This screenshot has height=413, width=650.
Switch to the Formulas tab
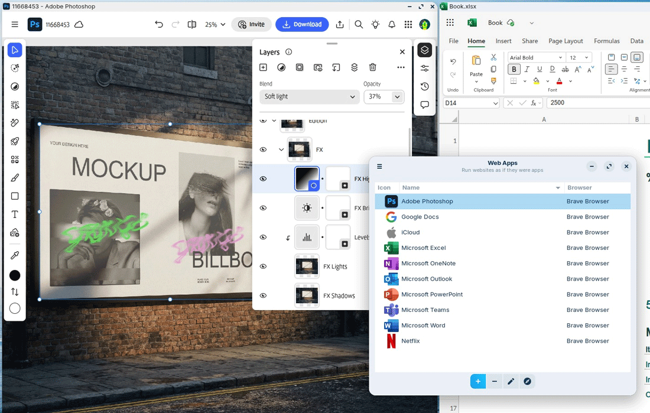click(x=606, y=41)
